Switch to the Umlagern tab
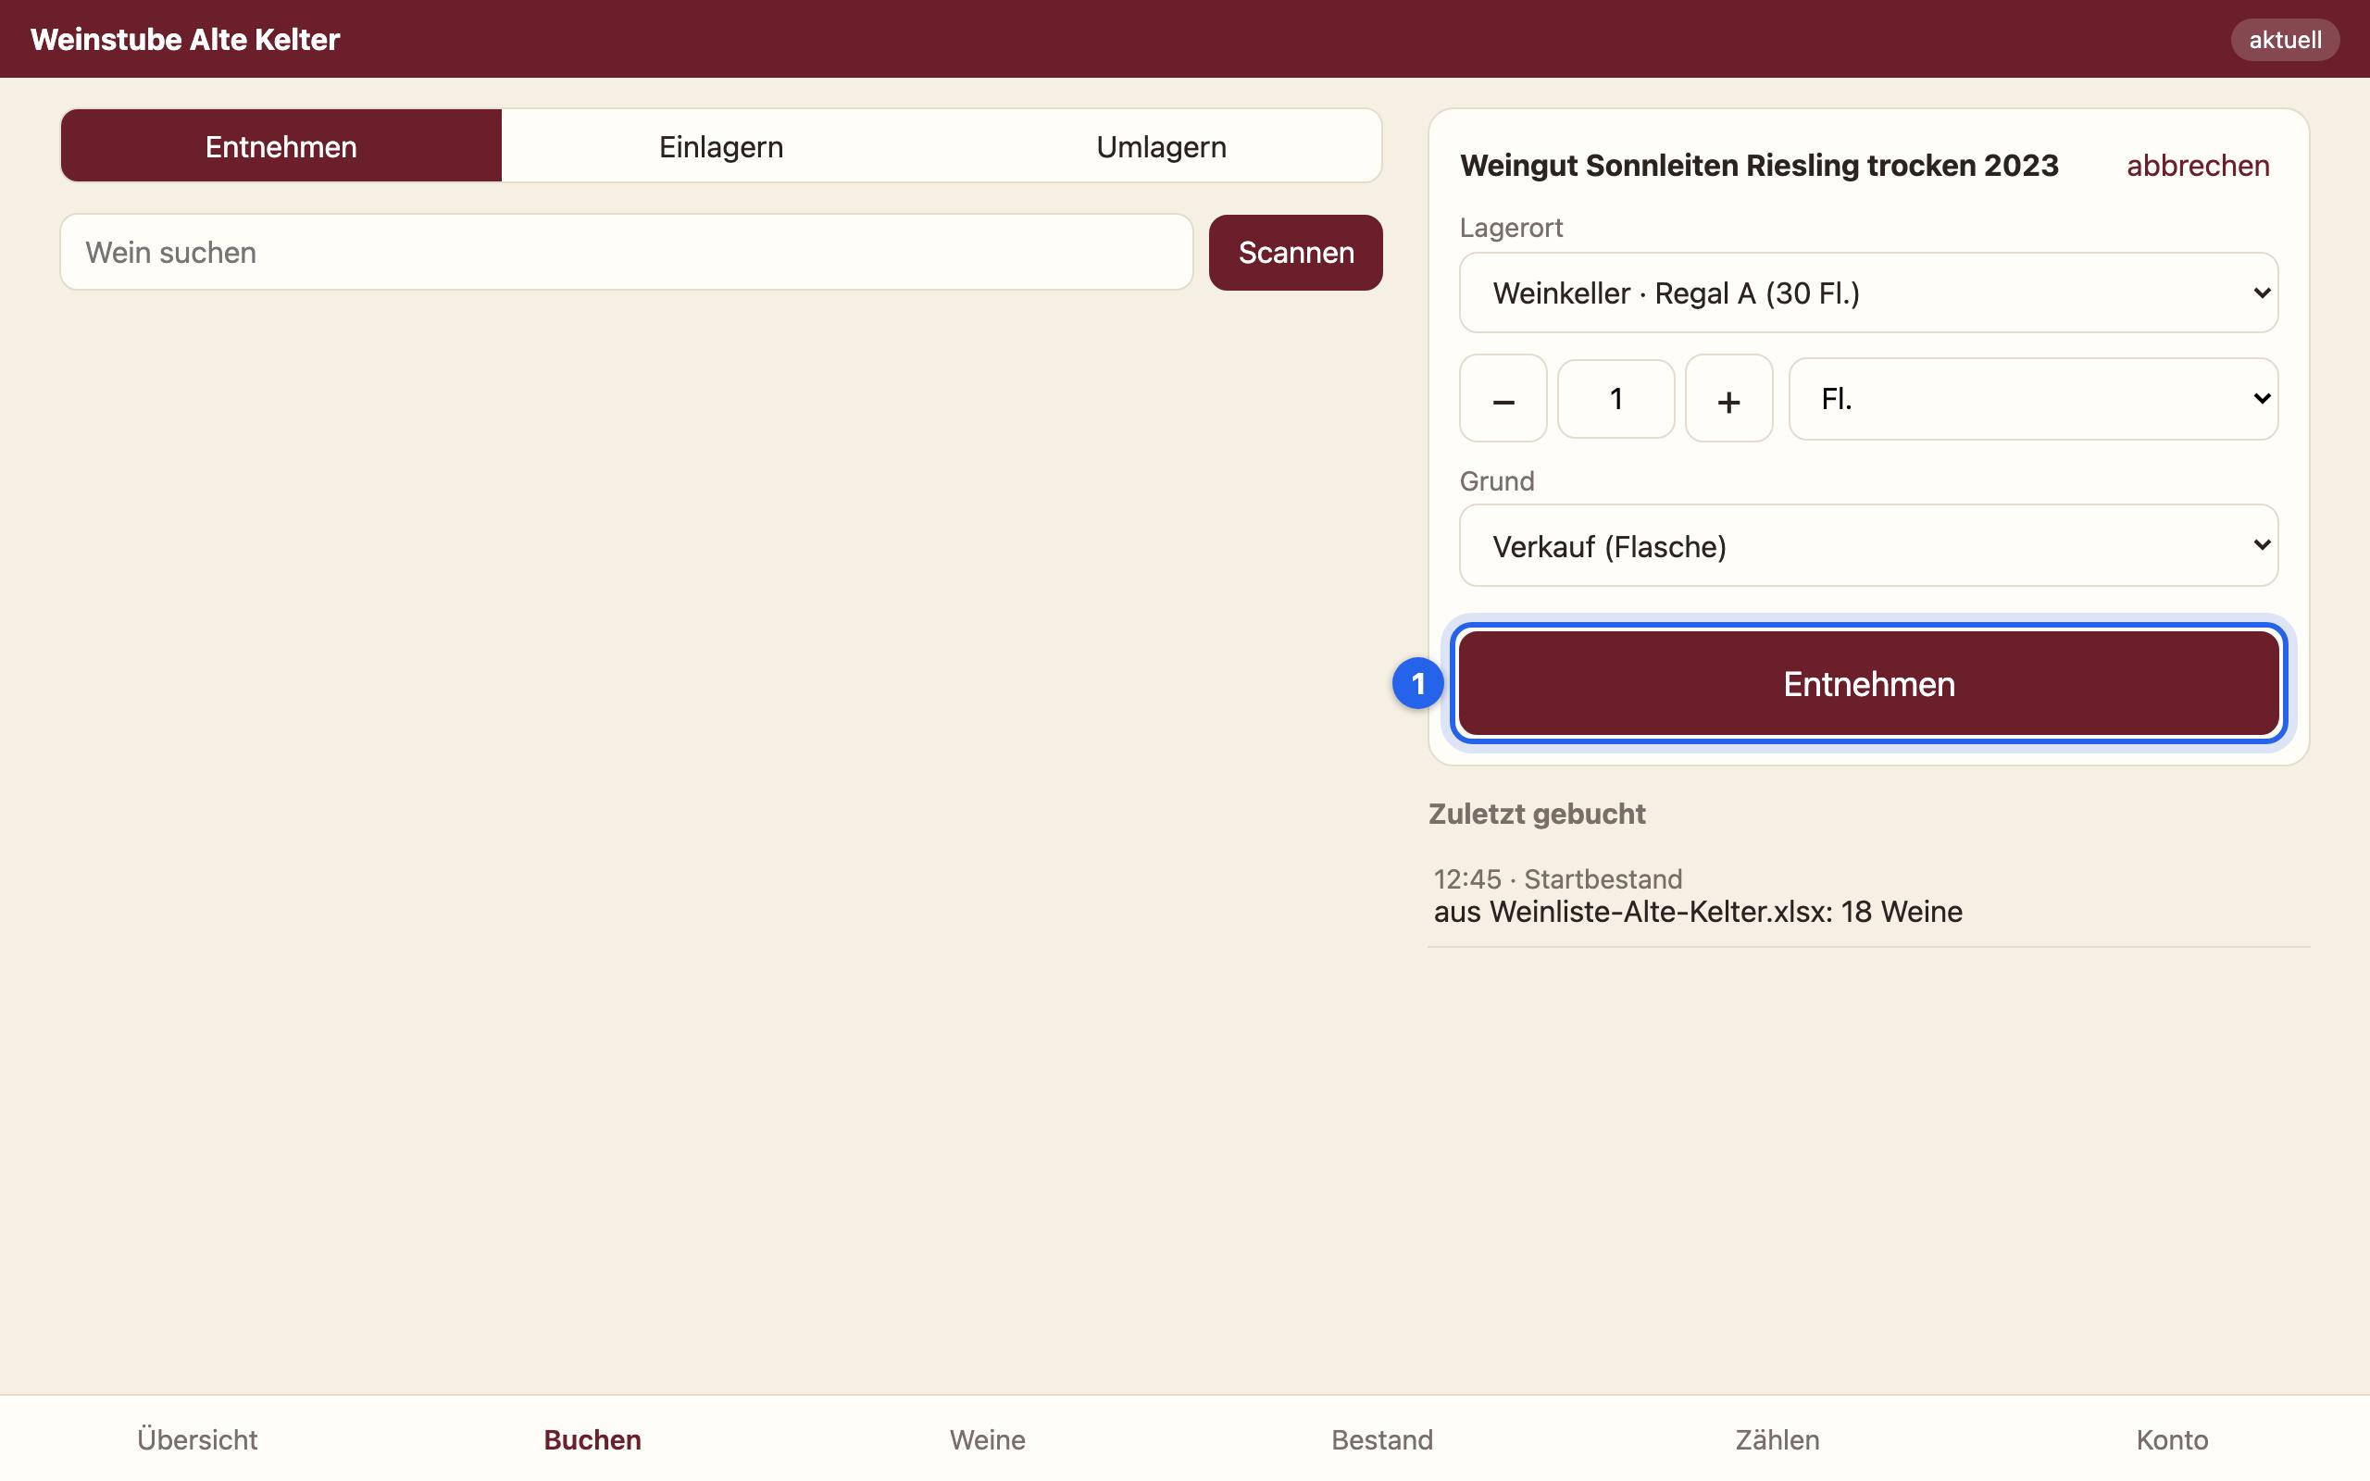This screenshot has width=2370, height=1481. point(1161,146)
